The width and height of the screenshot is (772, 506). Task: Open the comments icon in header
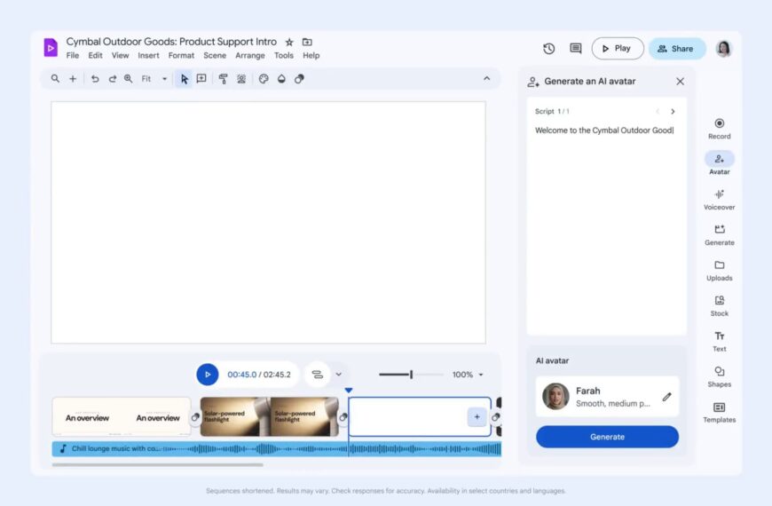(x=575, y=49)
